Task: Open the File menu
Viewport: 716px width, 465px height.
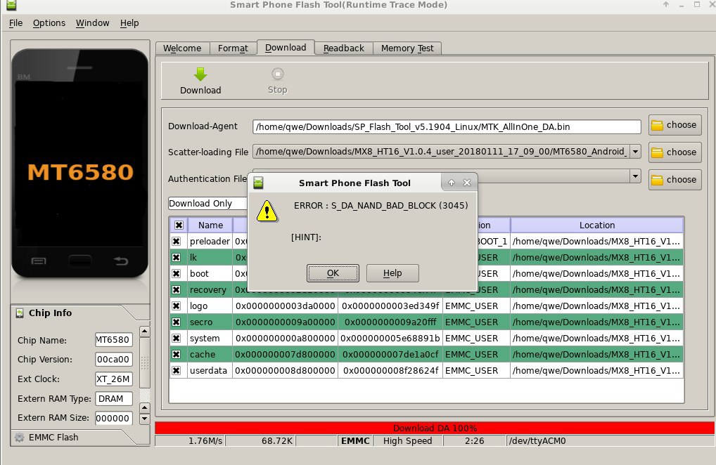Action: tap(15, 22)
